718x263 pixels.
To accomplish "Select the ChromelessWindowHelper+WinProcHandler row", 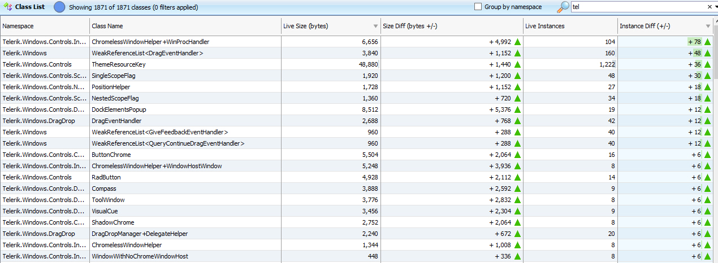I will tap(356, 42).
